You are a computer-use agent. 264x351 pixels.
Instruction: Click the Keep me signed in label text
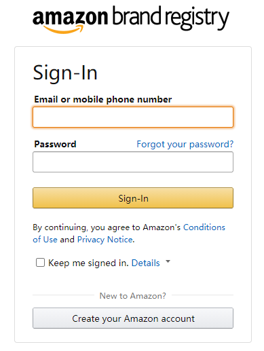(x=88, y=263)
